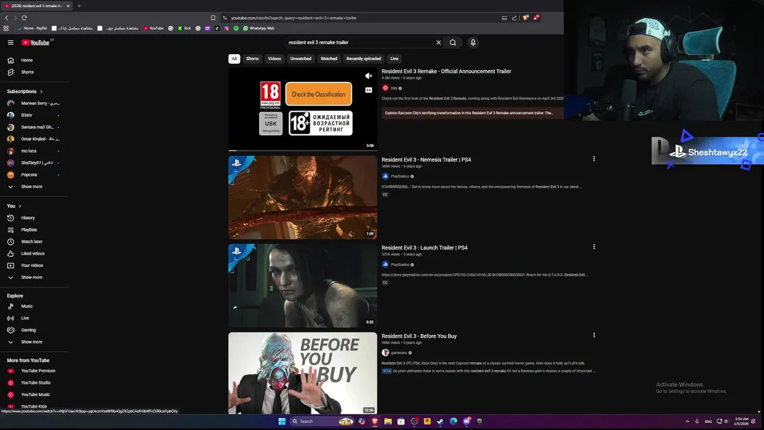
Task: Open Kick bookmark in bookmarks bar
Action: coord(184,28)
